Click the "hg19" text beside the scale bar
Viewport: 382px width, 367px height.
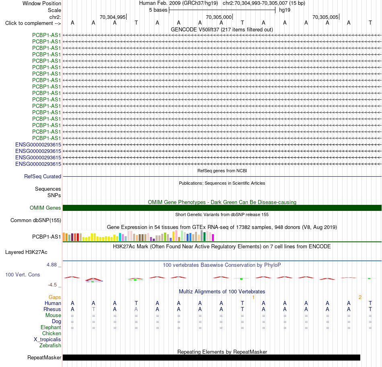pyautogui.click(x=285, y=10)
